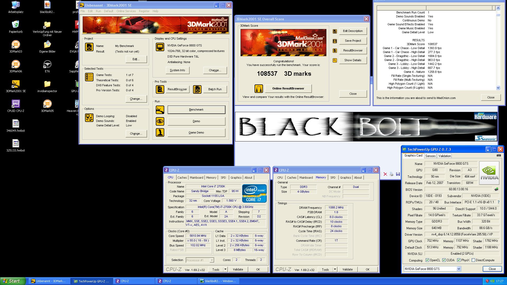The height and width of the screenshot is (285, 507).
Task: Open Tools dropdown arrow in CPU-Z CPU window
Action: (x=225, y=269)
